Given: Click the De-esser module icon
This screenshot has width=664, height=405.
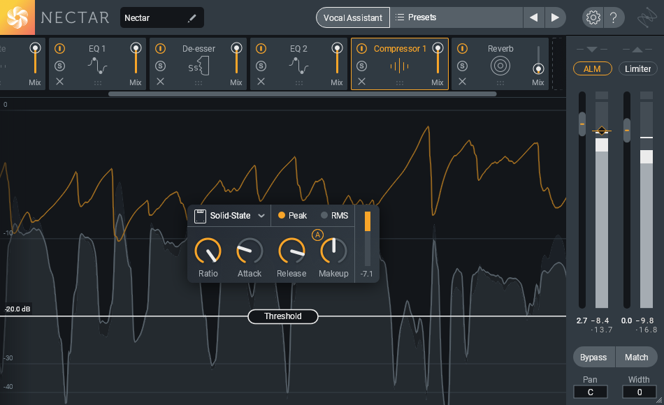Looking at the screenshot, I should [199, 66].
